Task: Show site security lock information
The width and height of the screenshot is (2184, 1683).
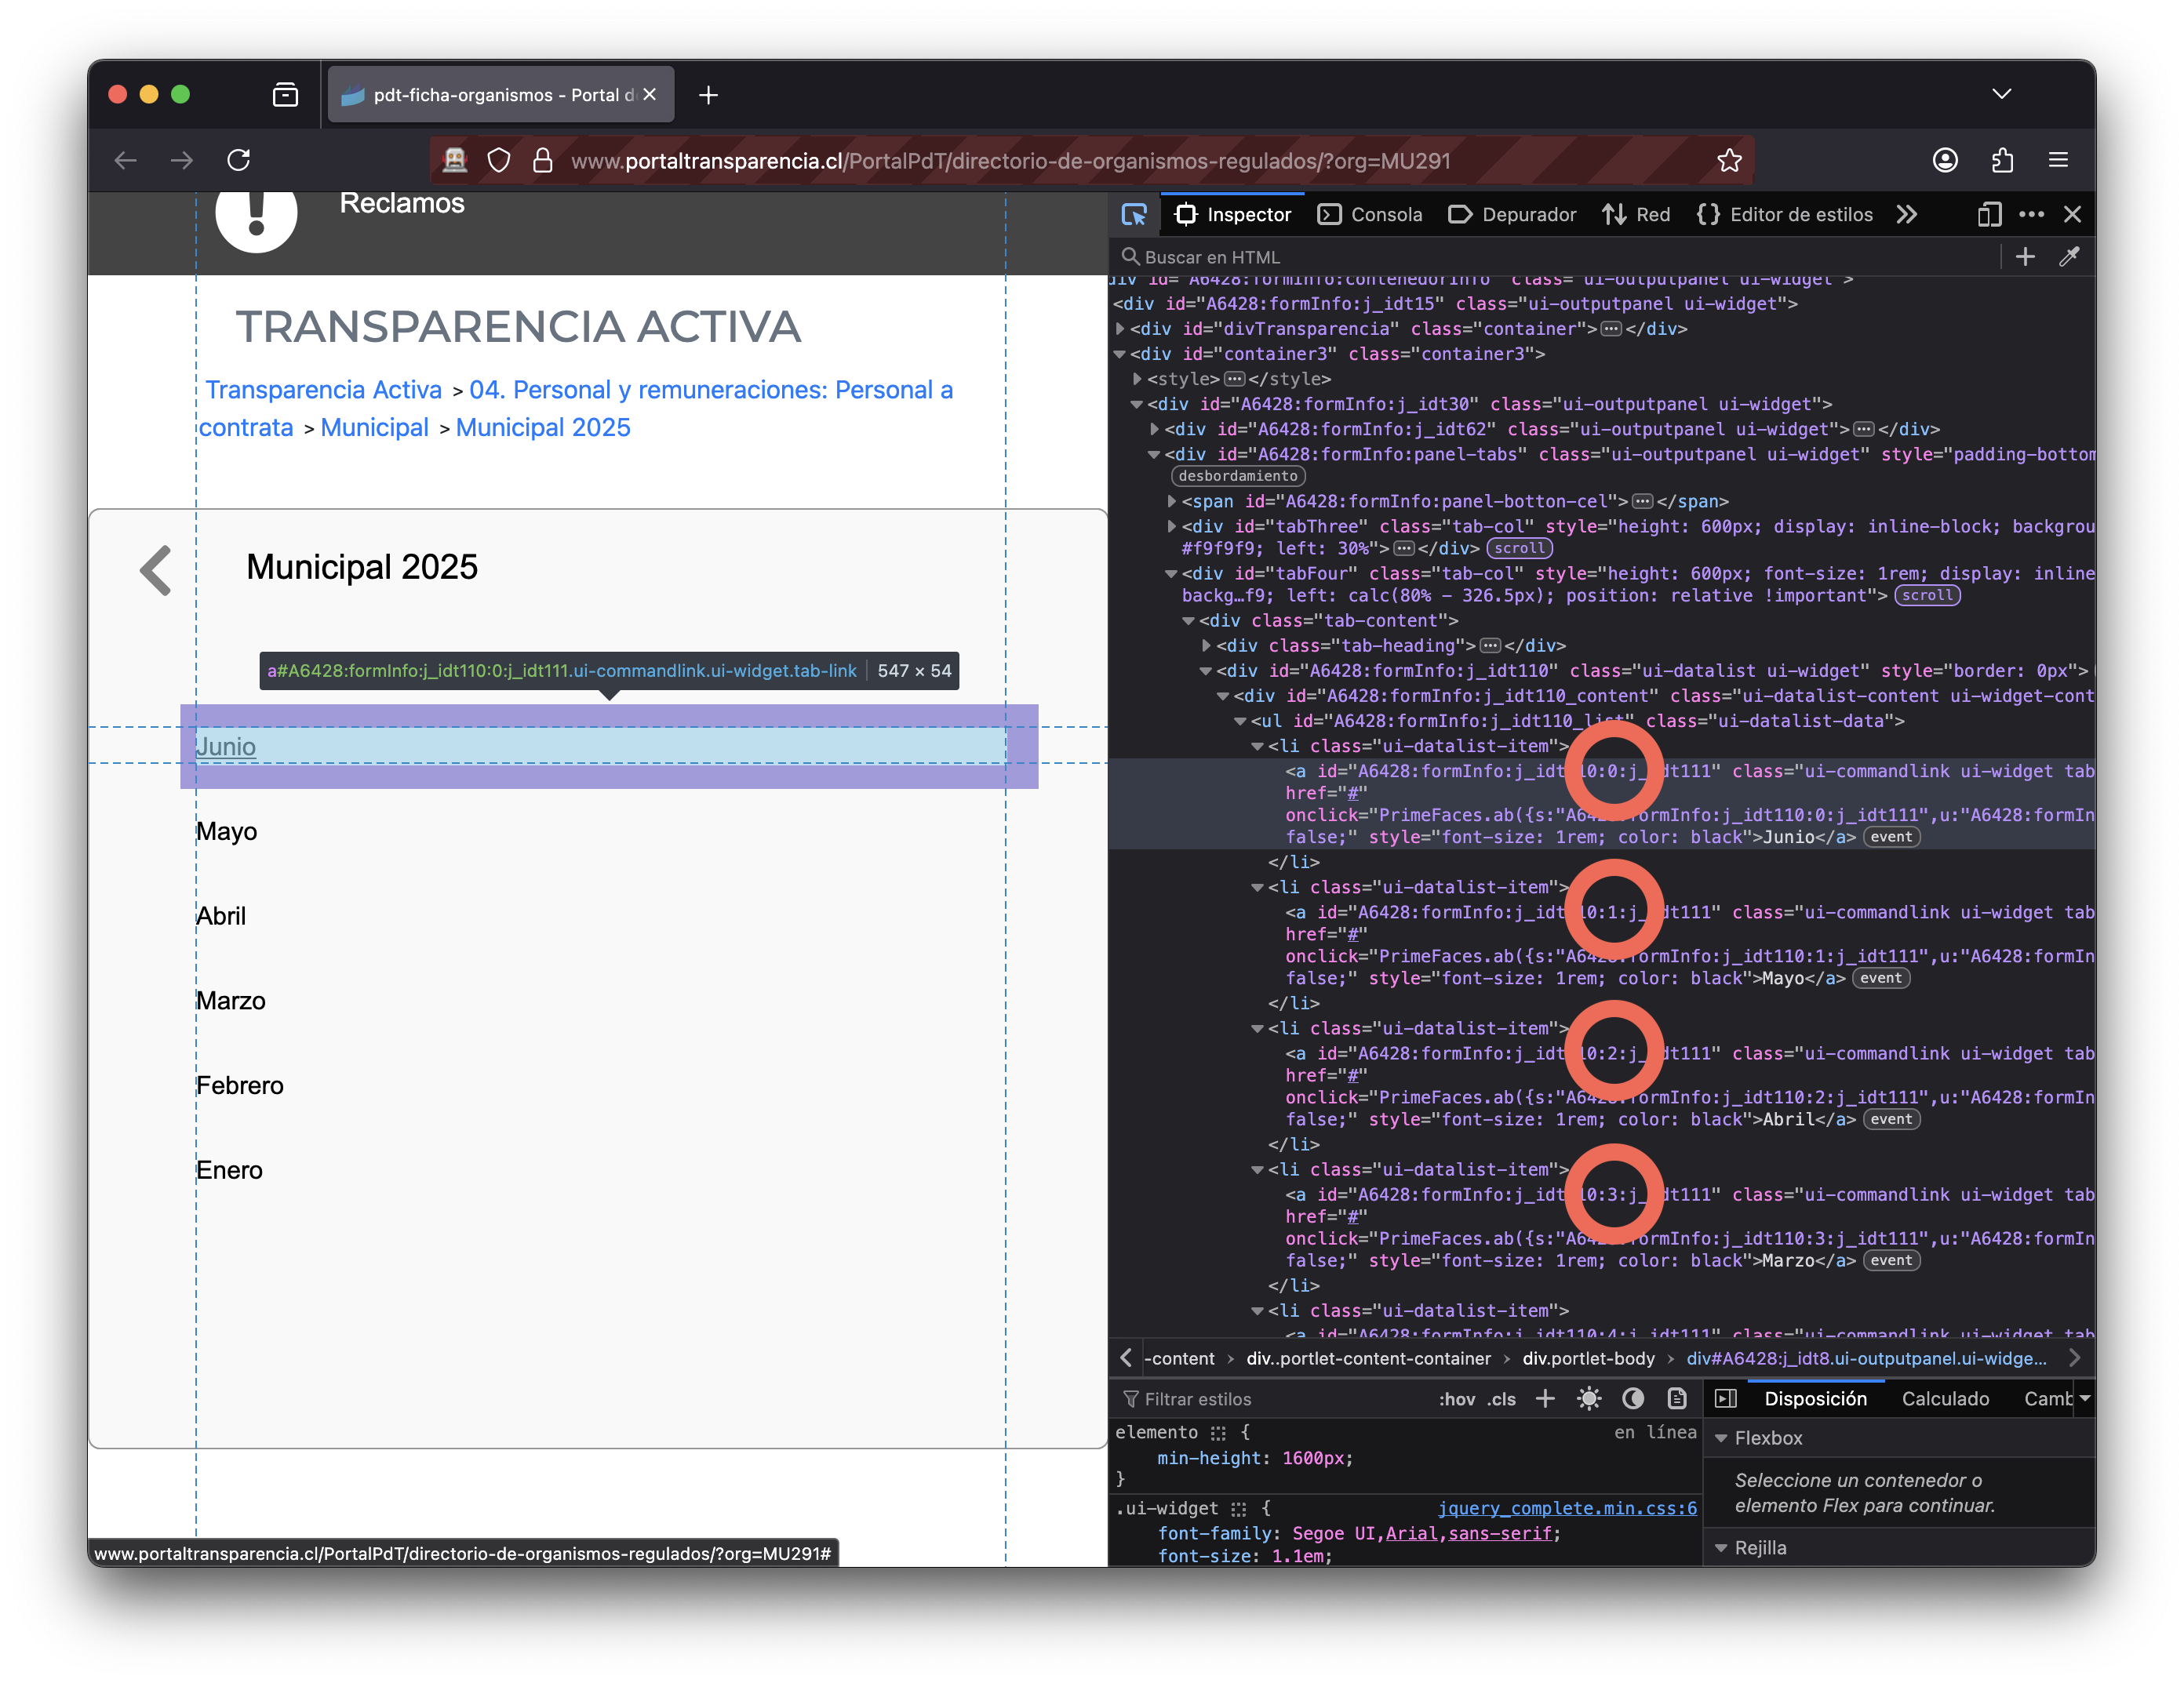Action: click(542, 160)
